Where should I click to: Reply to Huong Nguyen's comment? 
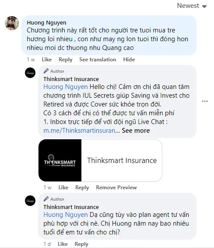(x=65, y=60)
